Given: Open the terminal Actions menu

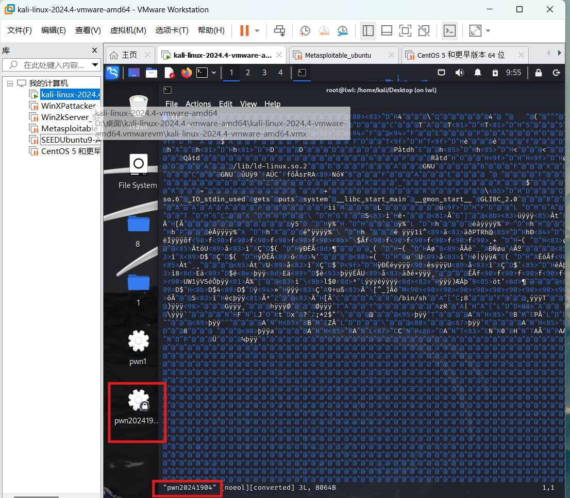Looking at the screenshot, I should [x=198, y=104].
